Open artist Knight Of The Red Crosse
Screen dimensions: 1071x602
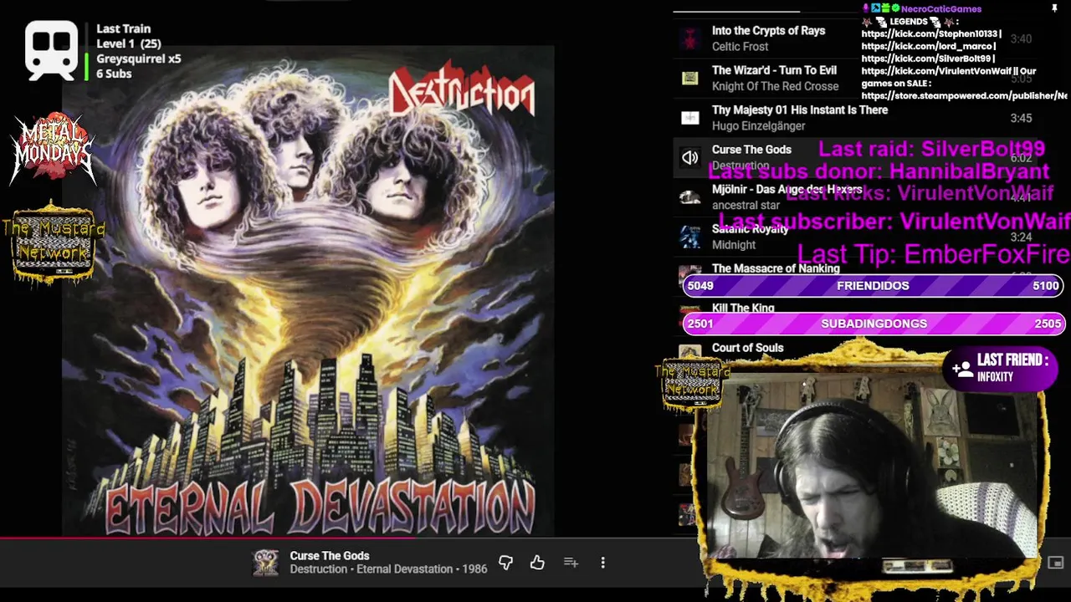(775, 86)
